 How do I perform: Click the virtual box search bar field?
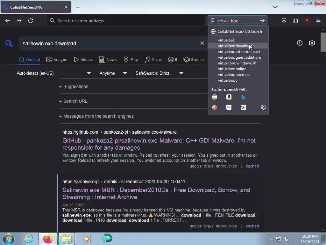237,21
